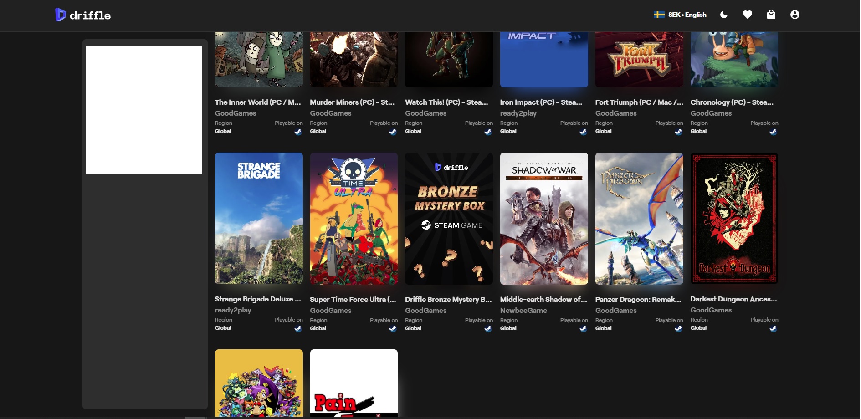Select the Super Time Force Ultra cover art
The height and width of the screenshot is (419, 861).
click(x=354, y=218)
